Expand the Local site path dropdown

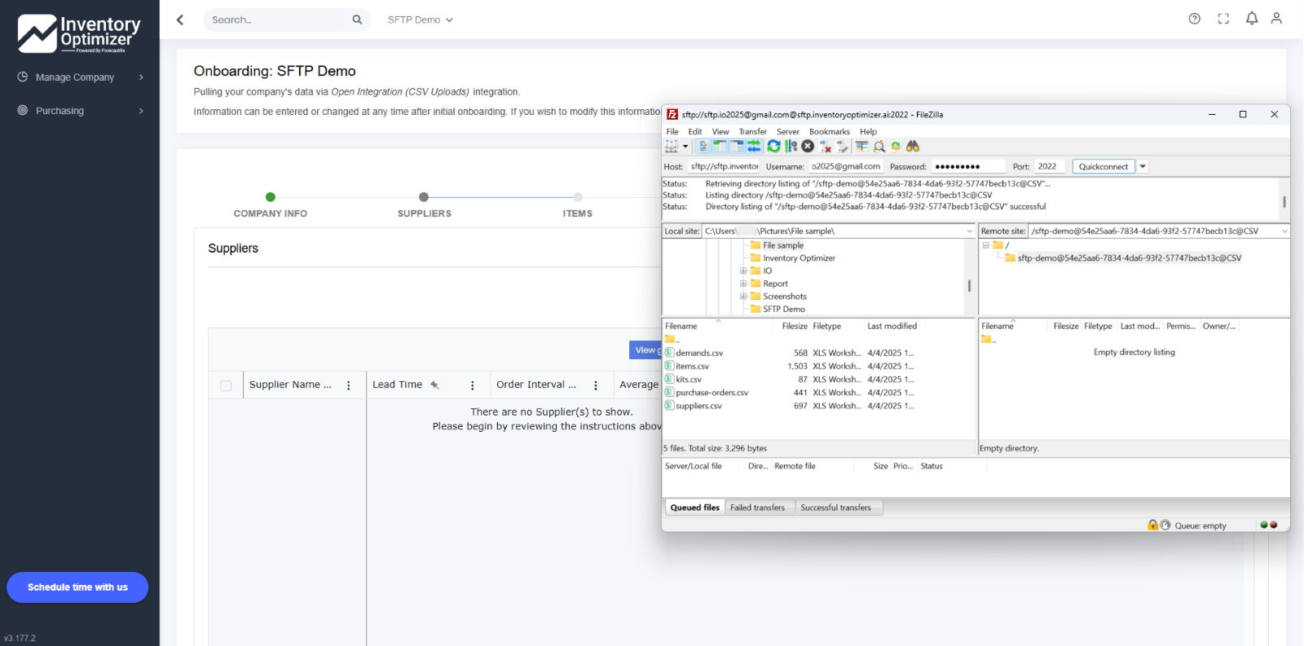click(x=969, y=231)
